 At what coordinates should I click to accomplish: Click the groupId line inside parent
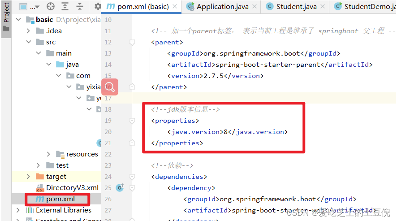click(x=254, y=53)
